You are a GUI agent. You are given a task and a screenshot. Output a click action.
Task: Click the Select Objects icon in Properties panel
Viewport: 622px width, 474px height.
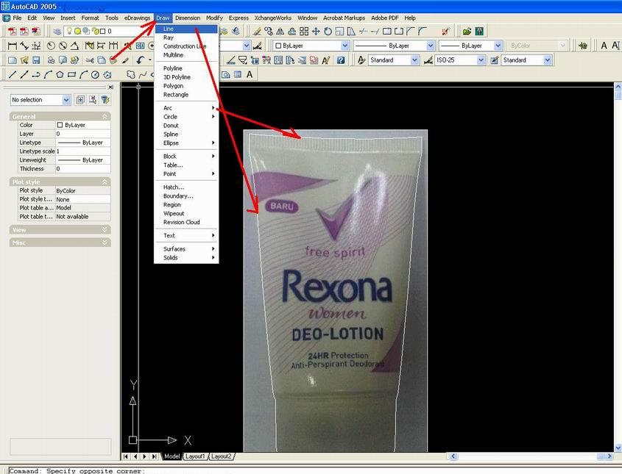(x=93, y=99)
